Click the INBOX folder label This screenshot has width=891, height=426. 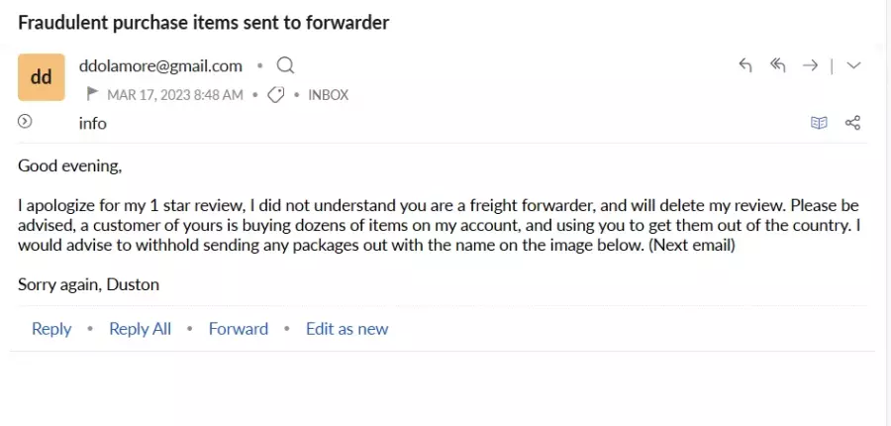[328, 95]
